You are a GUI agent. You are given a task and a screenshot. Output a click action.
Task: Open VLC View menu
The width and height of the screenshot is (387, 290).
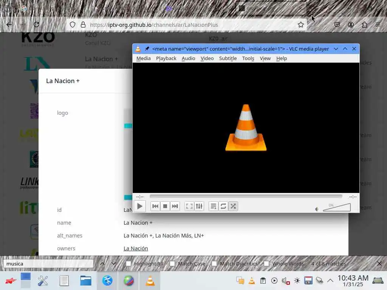(x=265, y=59)
